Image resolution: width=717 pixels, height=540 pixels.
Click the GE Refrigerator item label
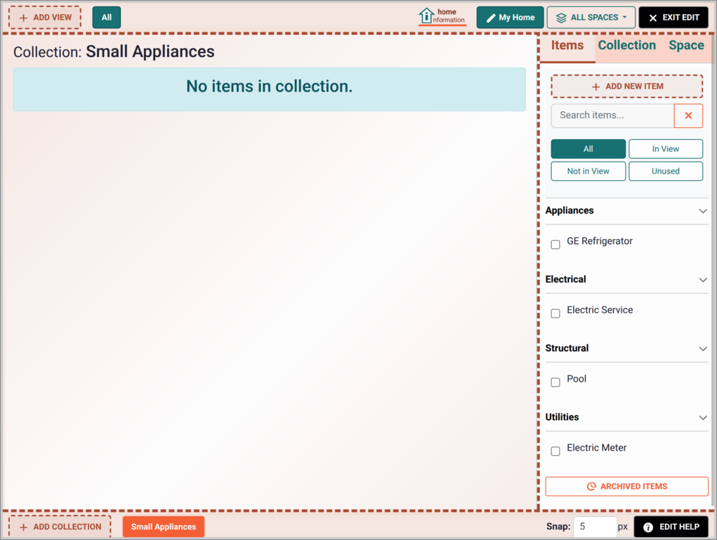(600, 241)
